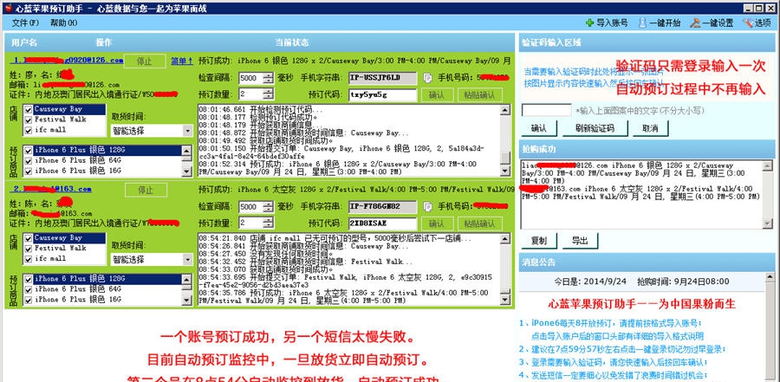The image size is (780, 382).
Task: Click the 确认 button under the captcha input
Action: coord(539,128)
